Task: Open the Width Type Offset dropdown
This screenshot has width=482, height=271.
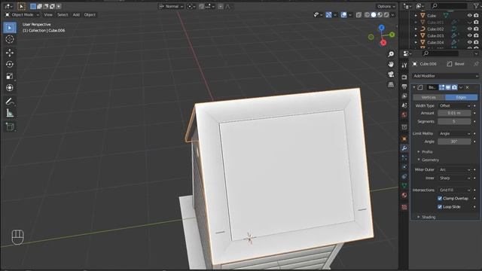Action: 454,105
